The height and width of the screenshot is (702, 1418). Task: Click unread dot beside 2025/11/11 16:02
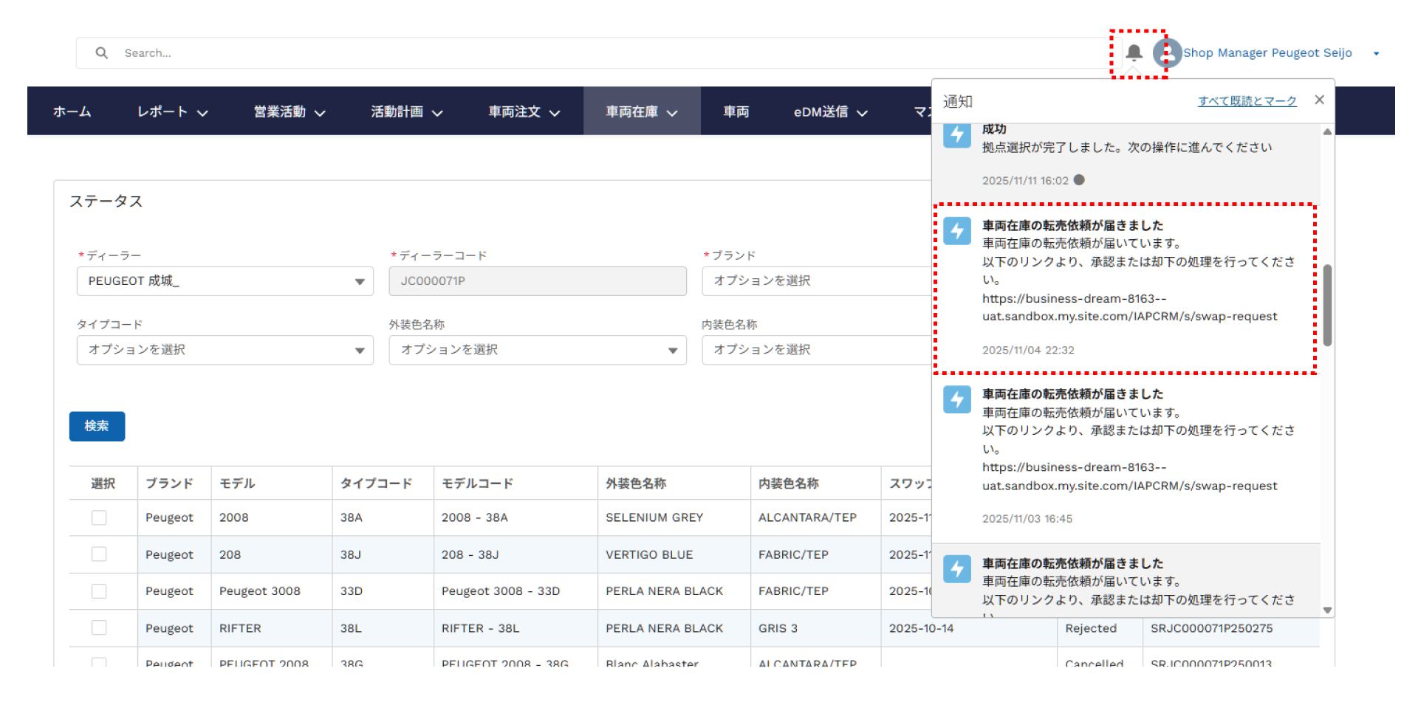tap(1079, 180)
